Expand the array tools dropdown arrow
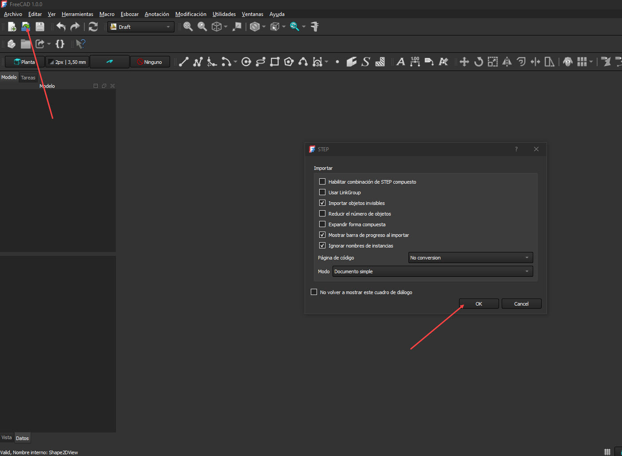 (591, 62)
